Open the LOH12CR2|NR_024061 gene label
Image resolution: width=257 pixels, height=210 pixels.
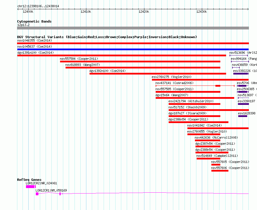point(41,183)
